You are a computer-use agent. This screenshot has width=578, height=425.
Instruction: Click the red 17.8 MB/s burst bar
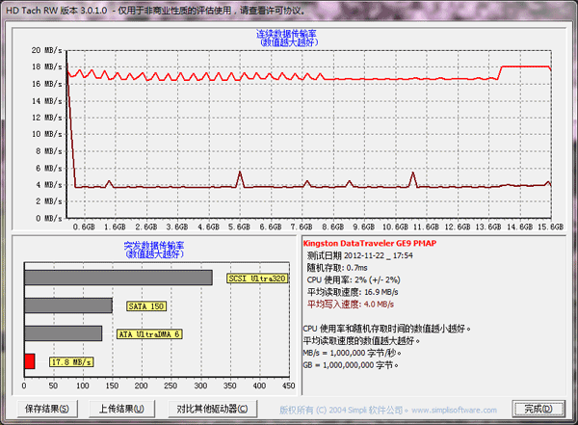coord(29,361)
